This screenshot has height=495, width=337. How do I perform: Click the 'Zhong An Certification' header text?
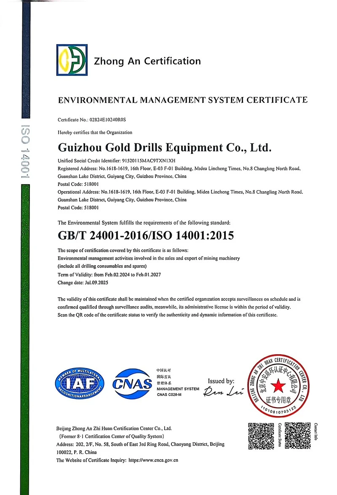pos(147,61)
